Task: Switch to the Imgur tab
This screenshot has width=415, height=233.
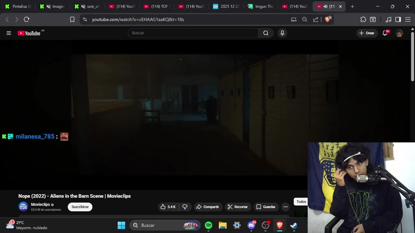Action: point(260,6)
